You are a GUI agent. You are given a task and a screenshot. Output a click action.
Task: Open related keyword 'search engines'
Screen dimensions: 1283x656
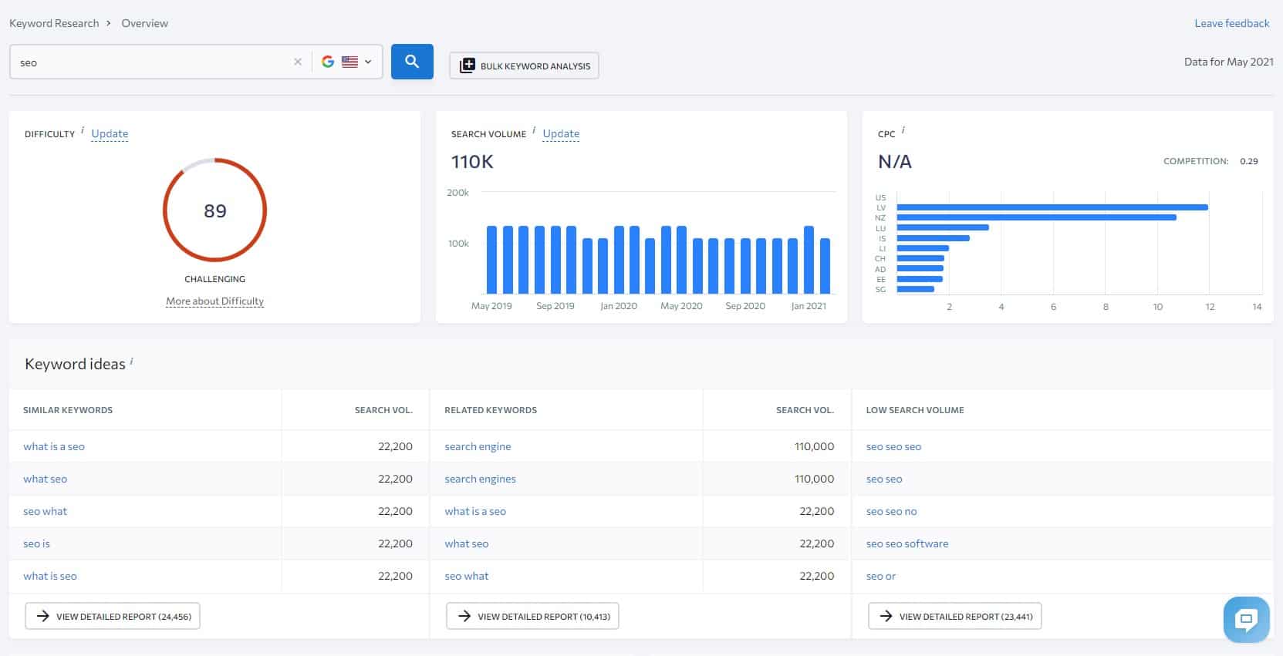click(x=480, y=479)
